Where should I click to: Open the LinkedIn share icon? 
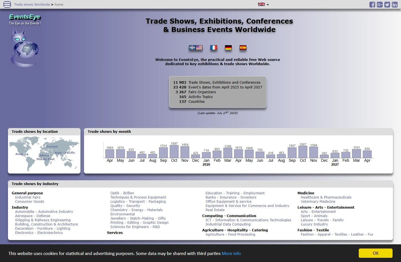395,4
